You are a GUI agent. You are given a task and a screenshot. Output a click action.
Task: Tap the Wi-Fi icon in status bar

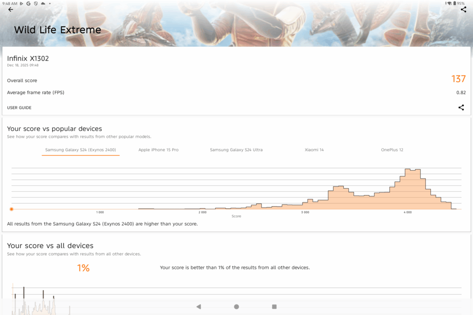(449, 3)
